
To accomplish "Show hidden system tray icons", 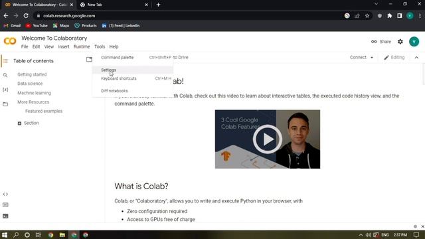I will [361, 235].
